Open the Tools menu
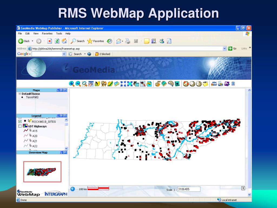Viewport: 277px width, 208px height. coord(59,33)
